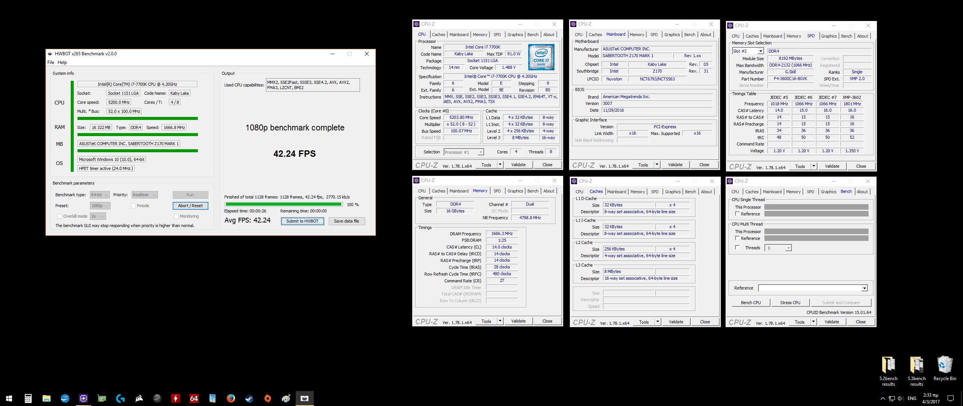This screenshot has width=963, height=406.
Task: Click the Save data file button
Action: pos(346,221)
